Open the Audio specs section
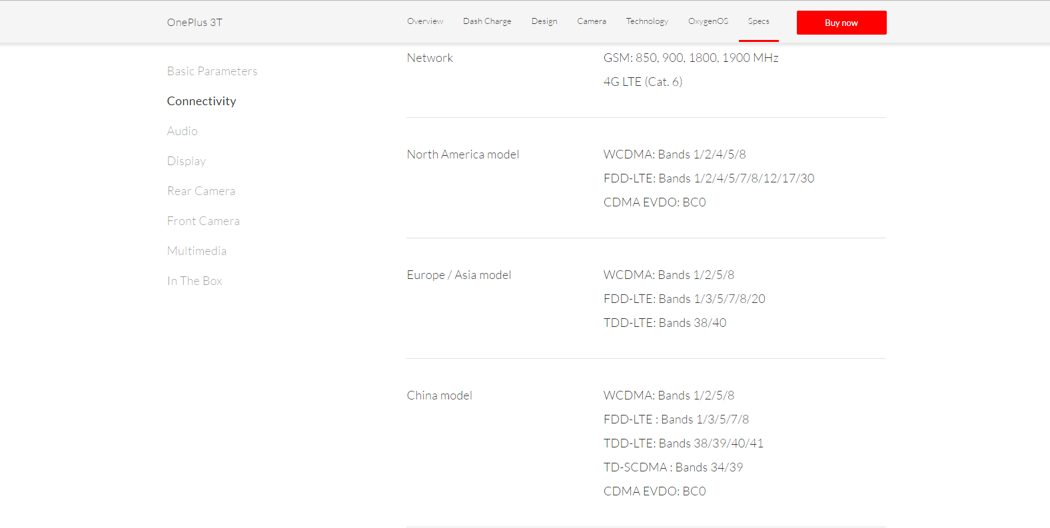 (x=182, y=131)
